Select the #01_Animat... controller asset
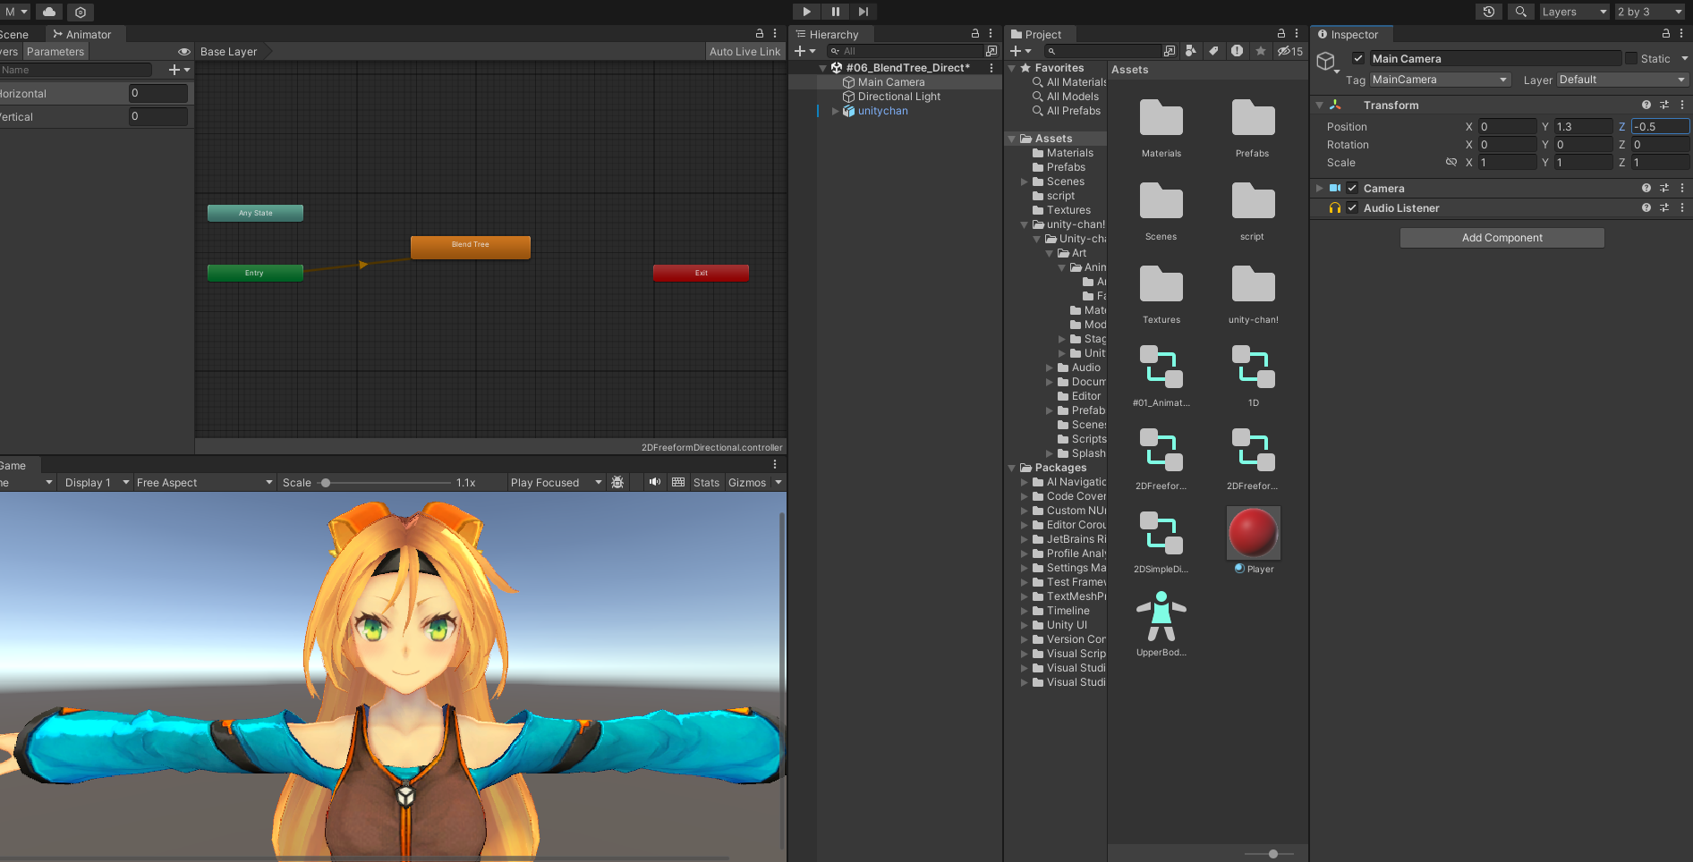Image resolution: width=1693 pixels, height=862 pixels. coord(1161,374)
